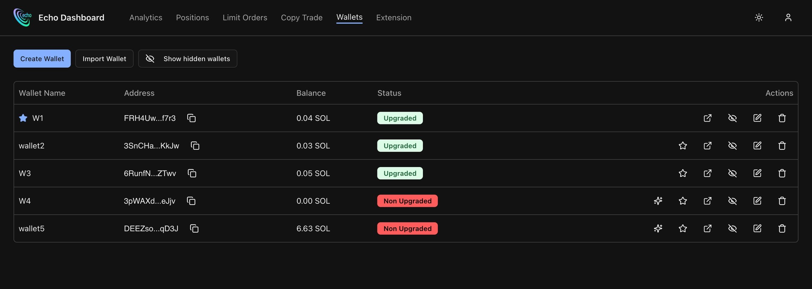Screen dimensions: 812x289
Task: Star wallet5 as favorite
Action: 683,228
